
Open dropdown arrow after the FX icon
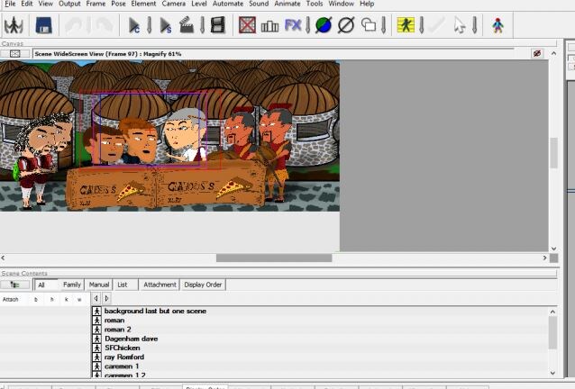click(x=307, y=25)
